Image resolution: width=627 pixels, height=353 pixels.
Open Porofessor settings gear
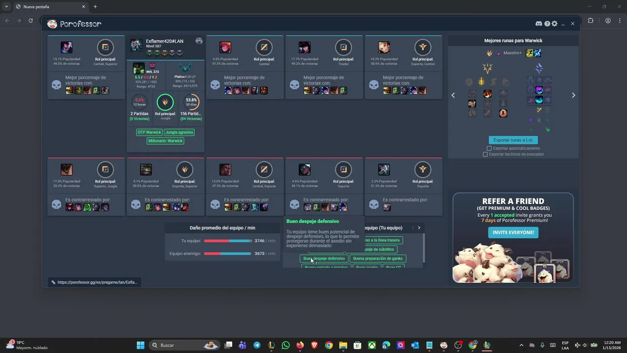(555, 24)
